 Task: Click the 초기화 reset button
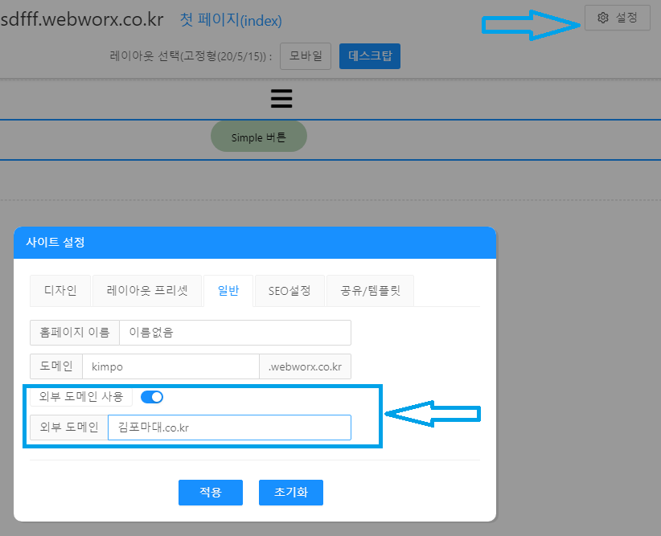[x=291, y=493]
